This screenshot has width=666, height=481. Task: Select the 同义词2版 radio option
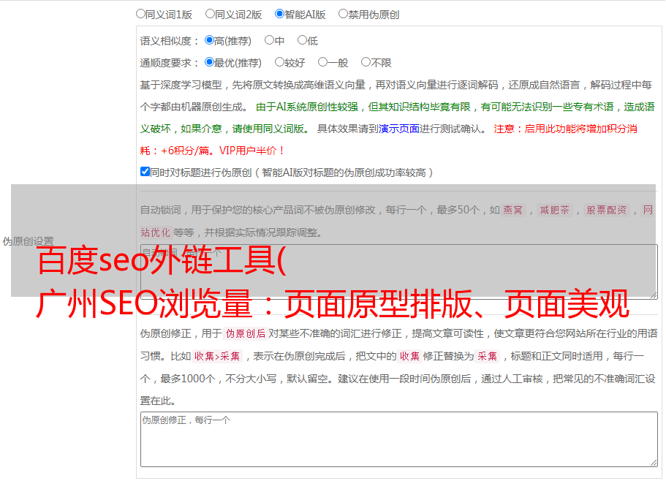click(210, 14)
